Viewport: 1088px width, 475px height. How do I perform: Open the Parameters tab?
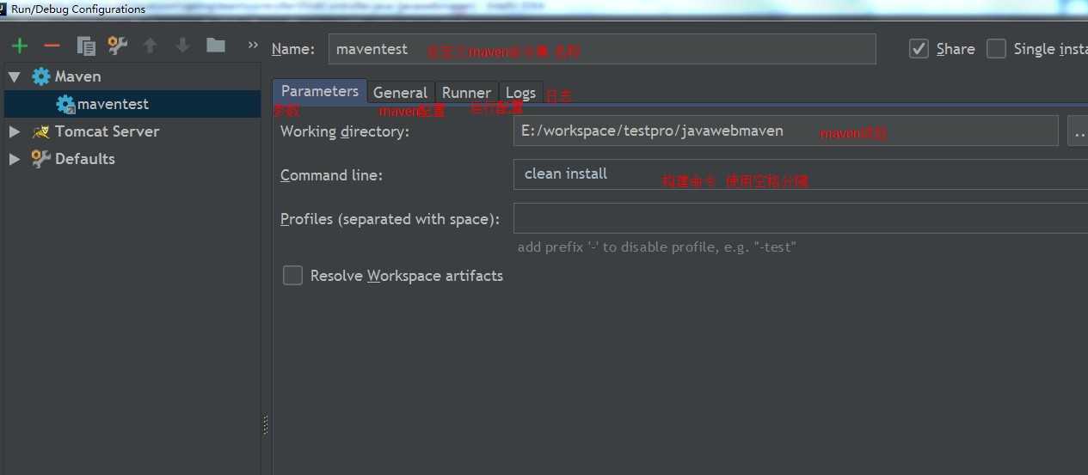coord(320,91)
